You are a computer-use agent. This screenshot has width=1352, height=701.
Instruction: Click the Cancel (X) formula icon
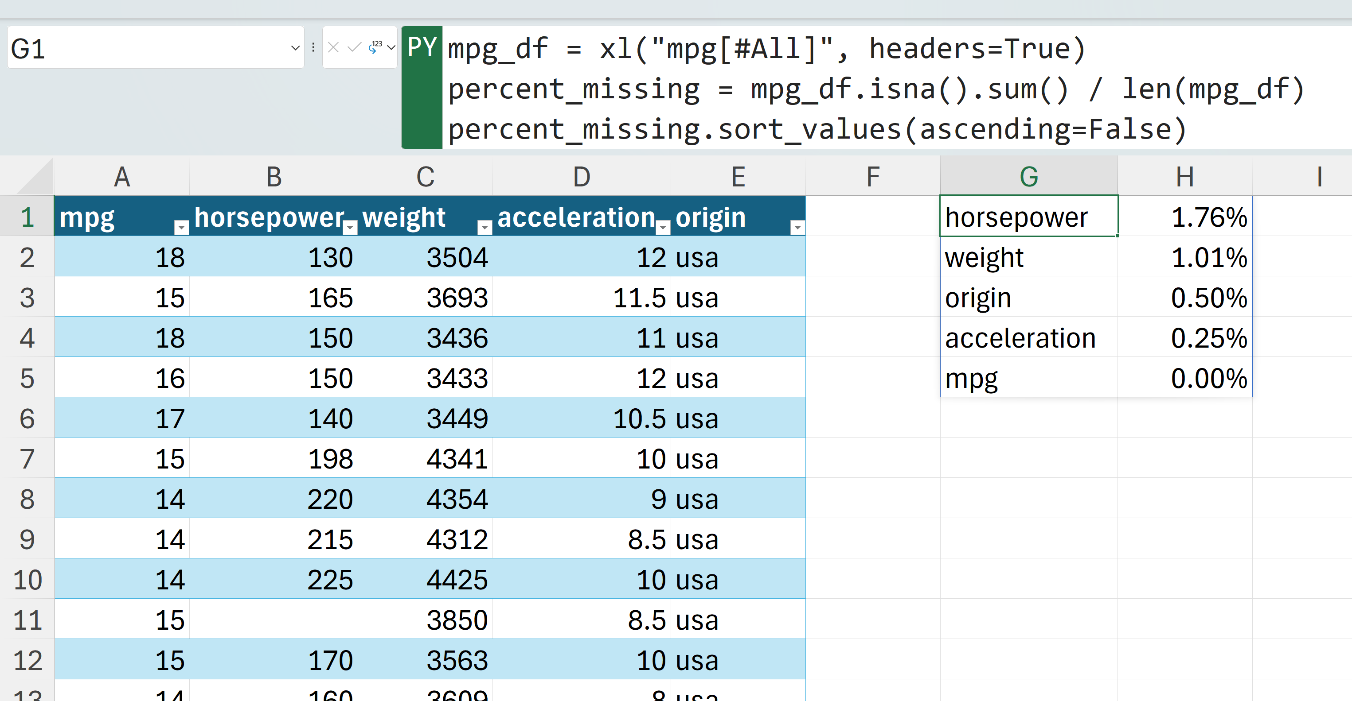[x=333, y=48]
